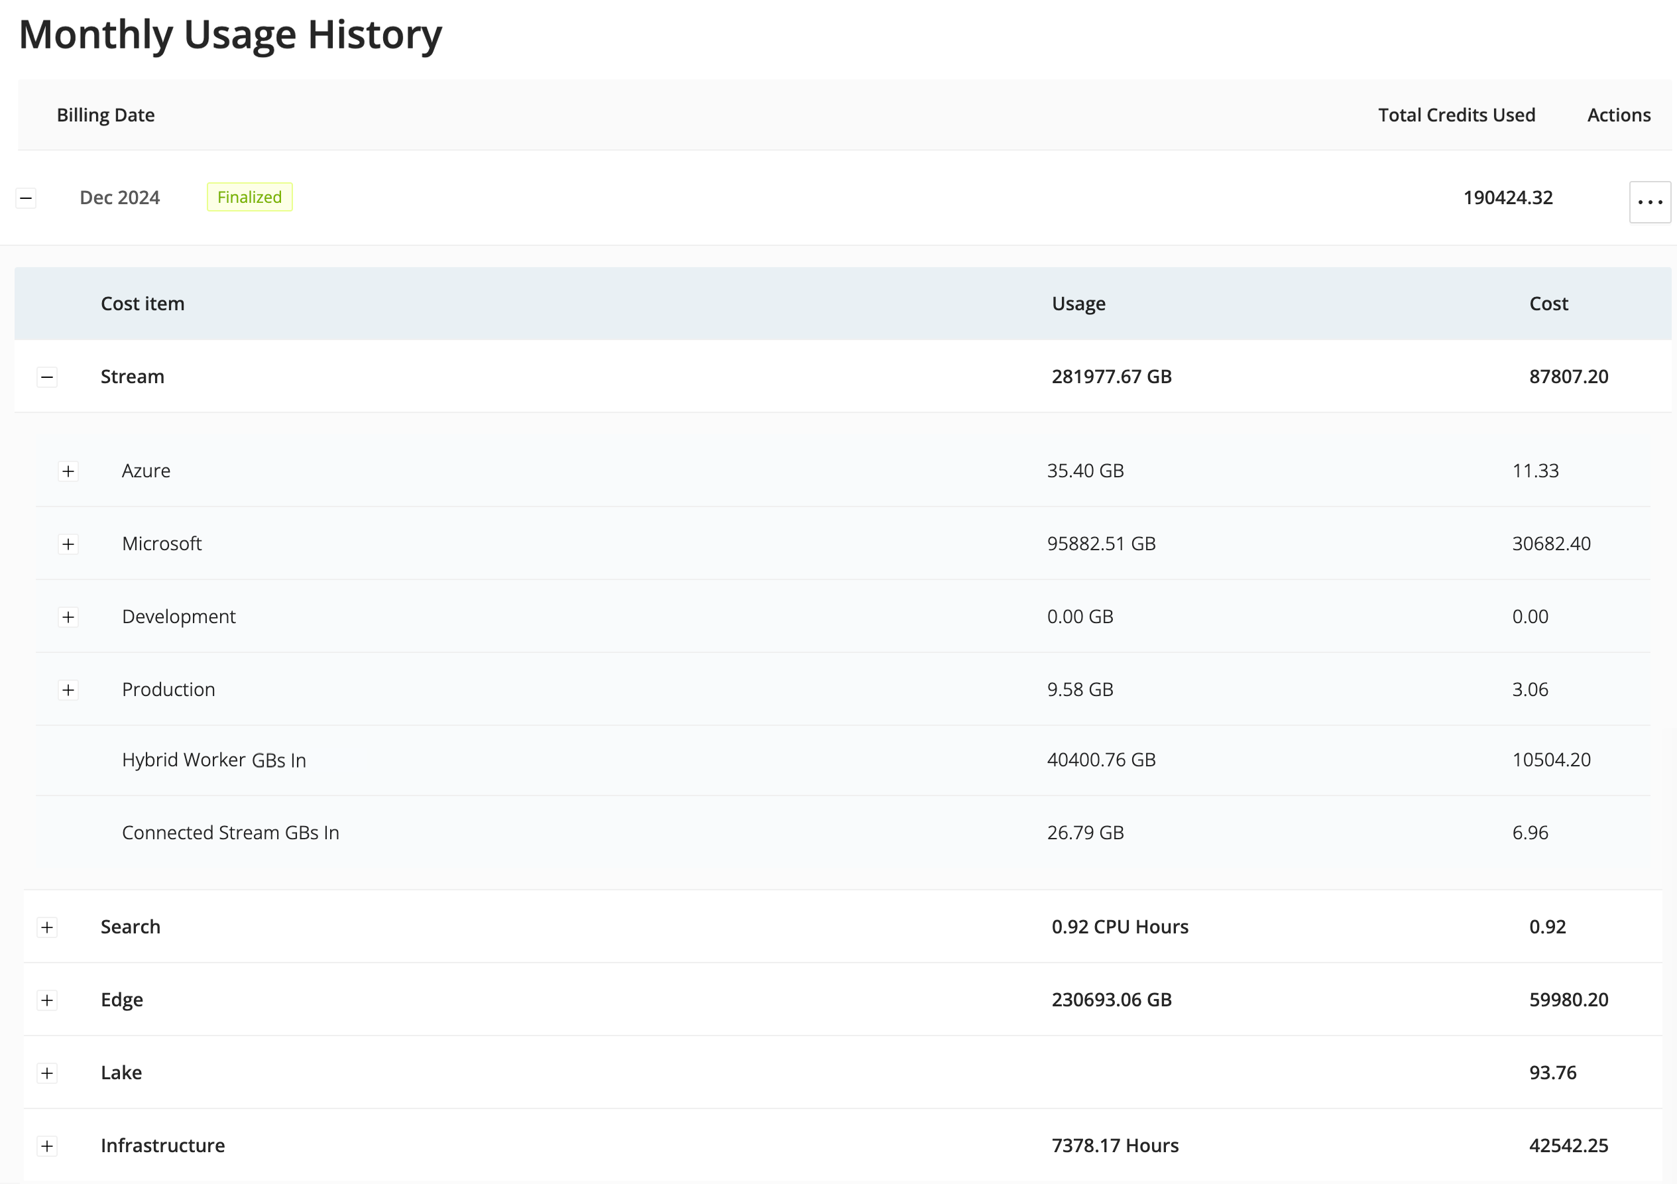The width and height of the screenshot is (1677, 1184).
Task: Click Microsoft cost 30682.40
Action: (x=1551, y=544)
